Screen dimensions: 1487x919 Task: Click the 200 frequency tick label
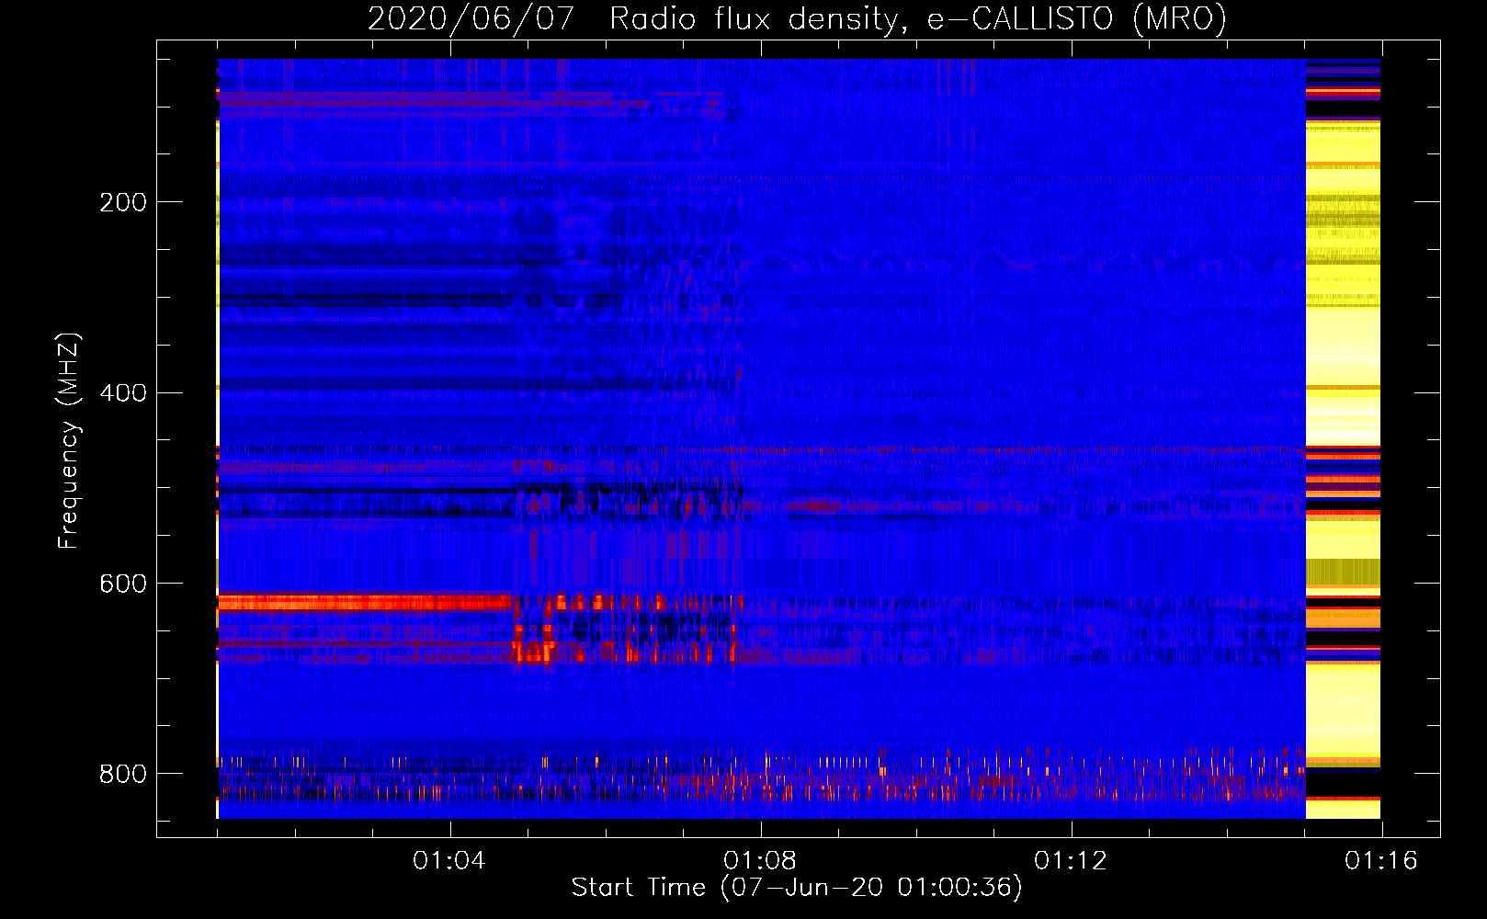click(x=123, y=202)
